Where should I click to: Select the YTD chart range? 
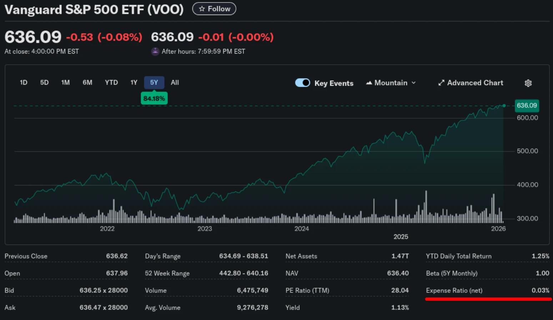pyautogui.click(x=111, y=82)
